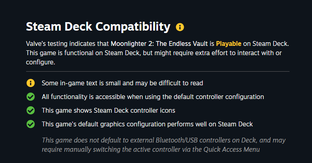Click the yellow info icon beside the heading
This screenshot has height=163, width=312.
(x=180, y=27)
